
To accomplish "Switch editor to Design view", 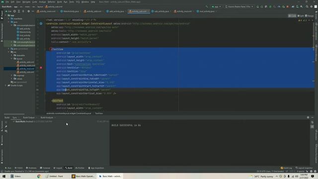I will (x=310, y=16).
